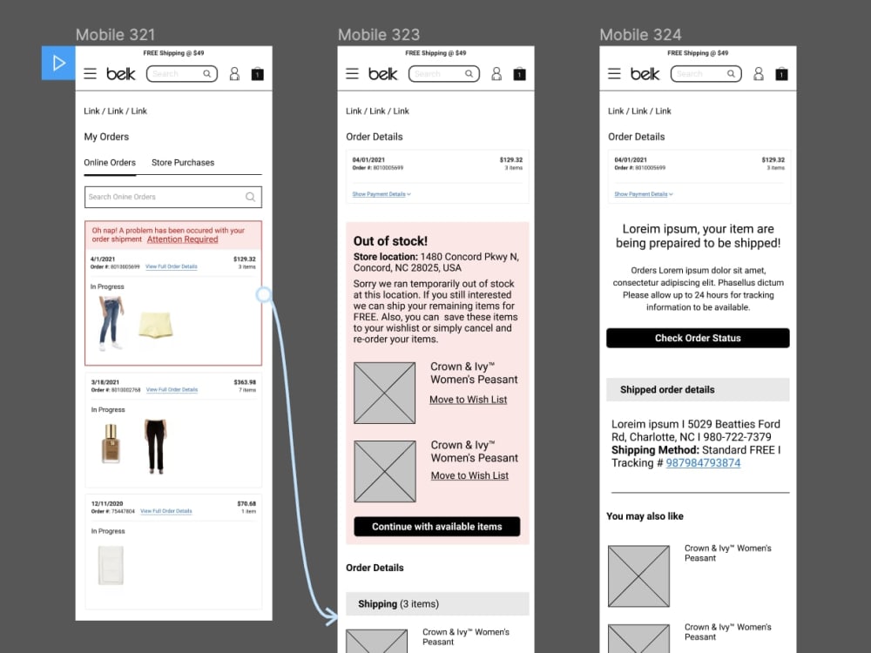871x653 pixels.
Task: Click the black pants thumbnail
Action: 156,447
